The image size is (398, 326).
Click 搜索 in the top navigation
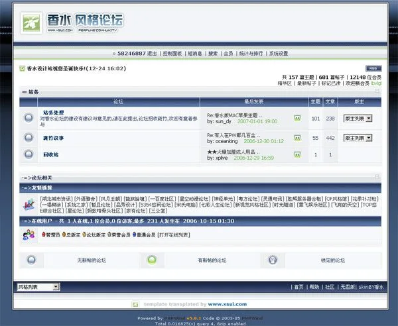point(212,53)
